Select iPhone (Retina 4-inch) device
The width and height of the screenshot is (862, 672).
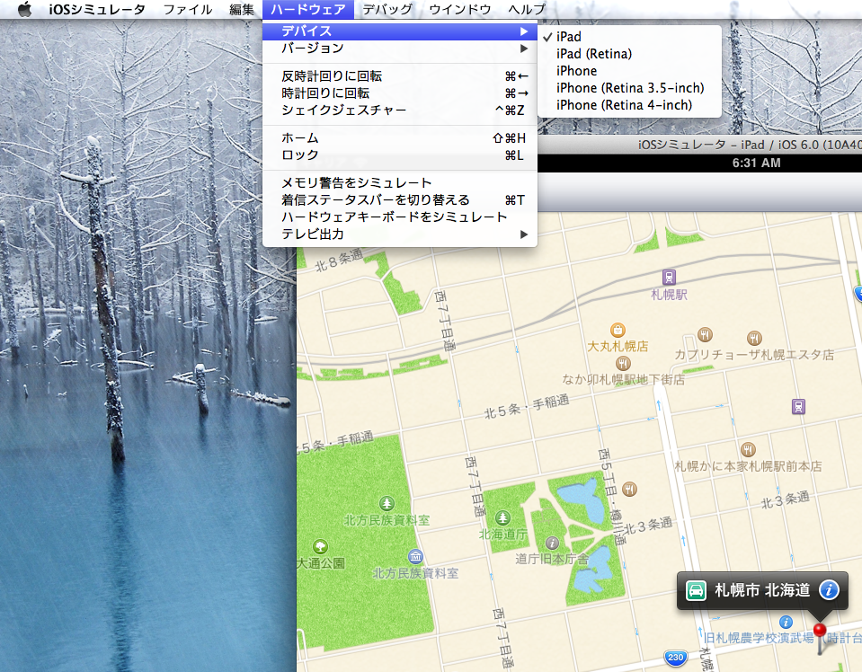[x=629, y=105]
